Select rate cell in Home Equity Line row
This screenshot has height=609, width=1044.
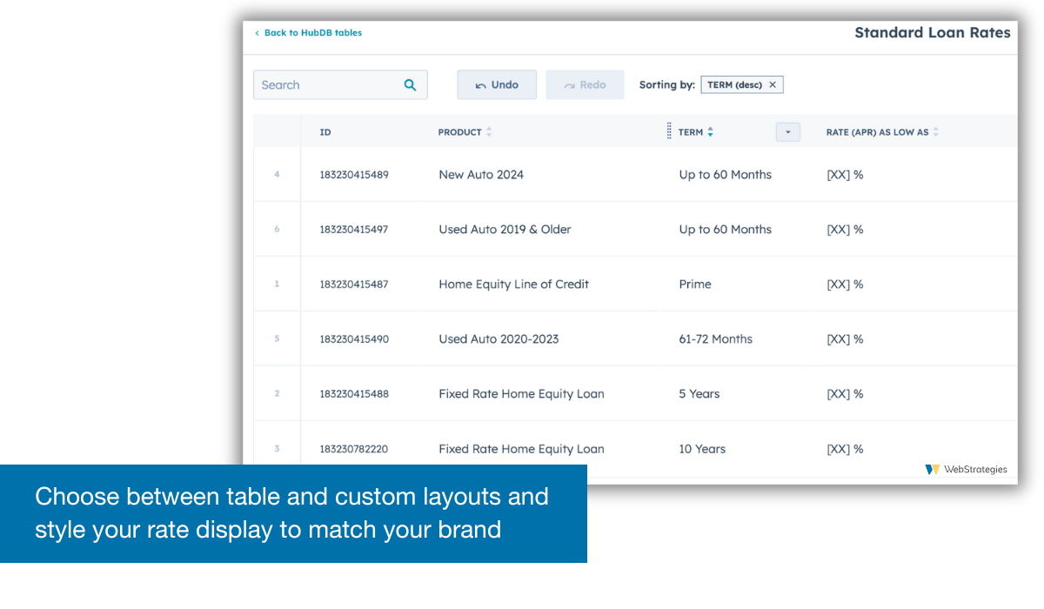tap(845, 284)
